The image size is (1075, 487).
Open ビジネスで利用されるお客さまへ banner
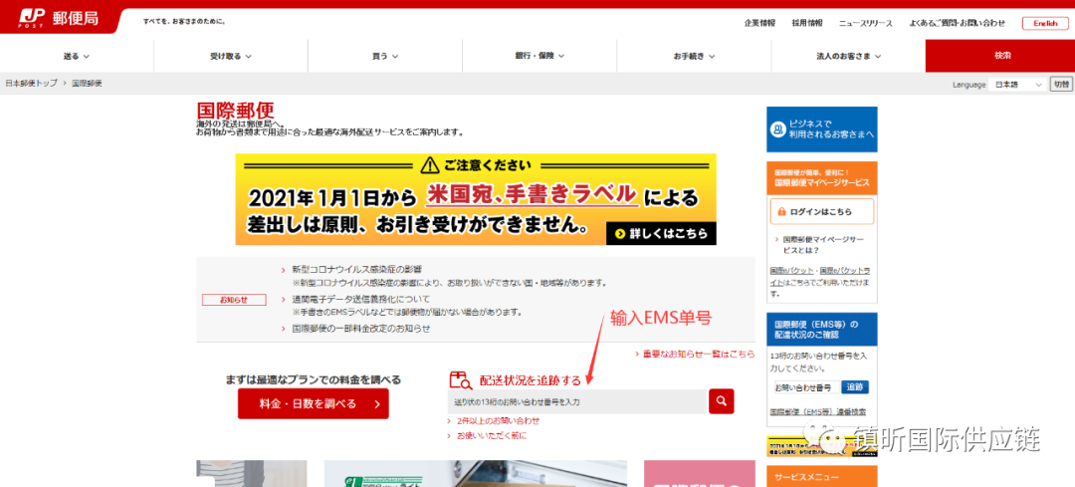coord(822,129)
